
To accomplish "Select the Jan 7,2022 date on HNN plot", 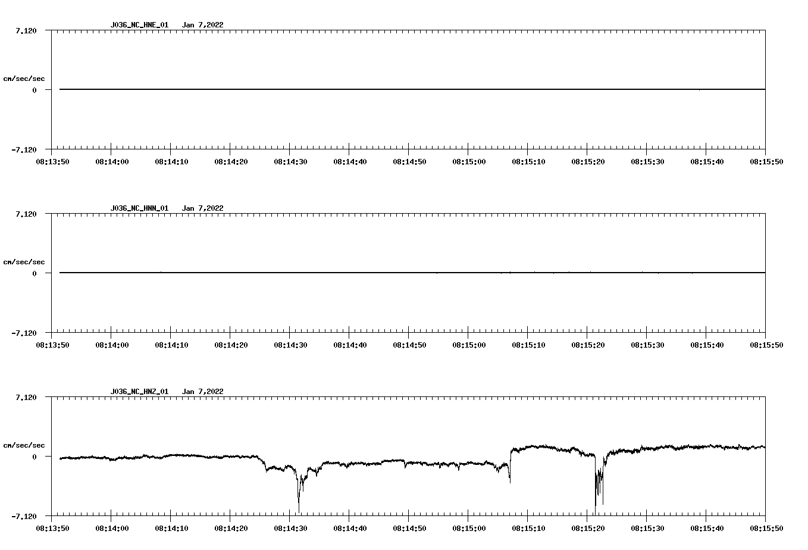I will [203, 208].
